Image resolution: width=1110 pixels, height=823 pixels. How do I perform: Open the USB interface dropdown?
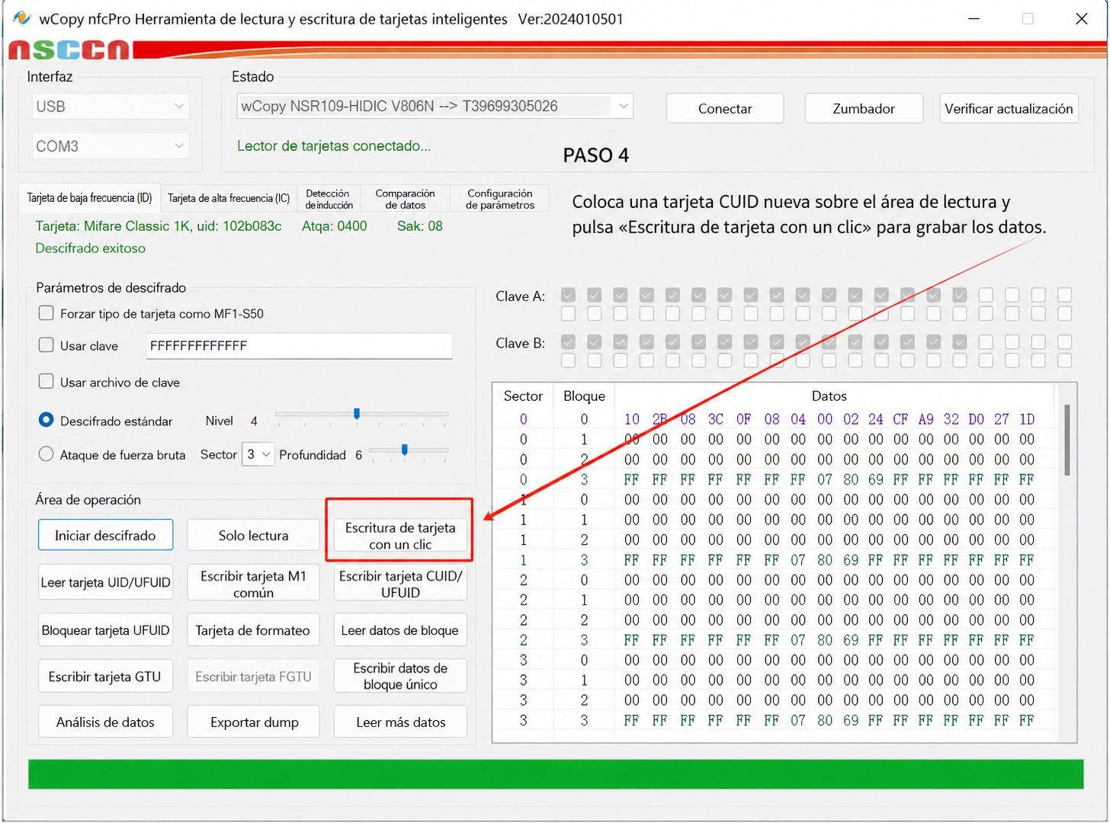coord(111,107)
